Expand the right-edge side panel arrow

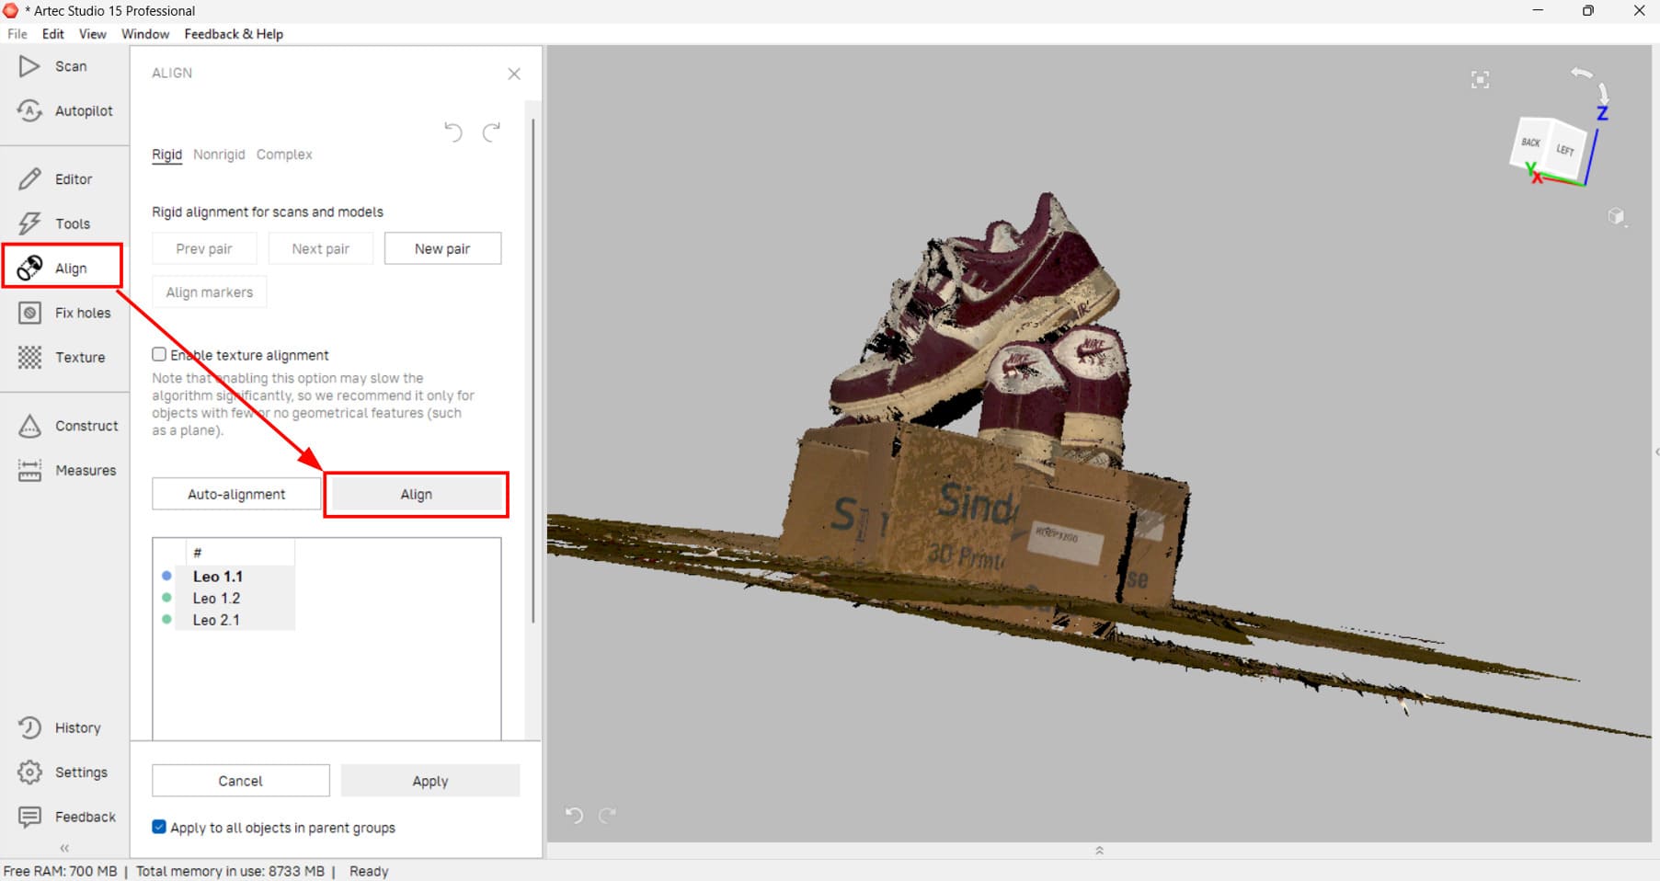coord(1655,452)
